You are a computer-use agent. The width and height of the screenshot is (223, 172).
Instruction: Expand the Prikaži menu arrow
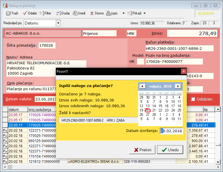coord(144,13)
